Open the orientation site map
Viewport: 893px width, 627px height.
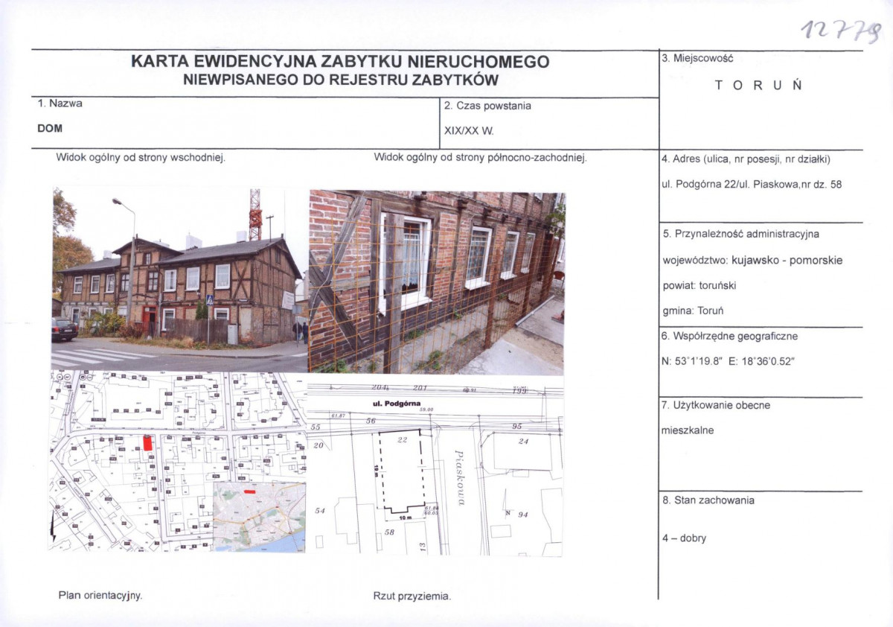(x=178, y=461)
